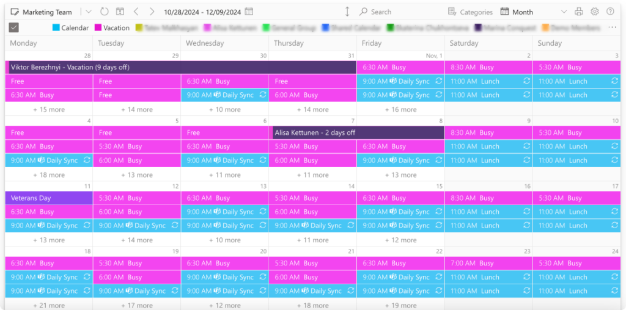Show more calendars via three-dots overflow
This screenshot has width=626, height=310.
point(613,27)
